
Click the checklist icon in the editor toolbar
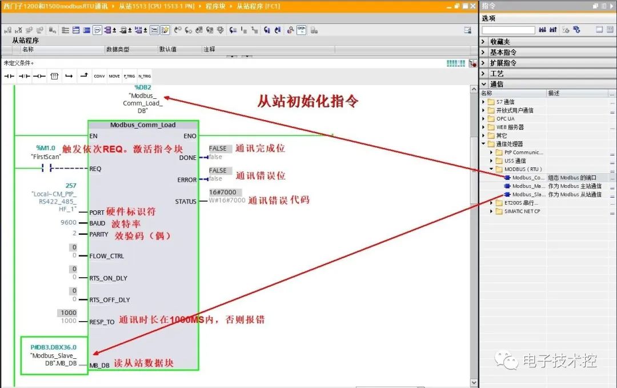pos(155,30)
